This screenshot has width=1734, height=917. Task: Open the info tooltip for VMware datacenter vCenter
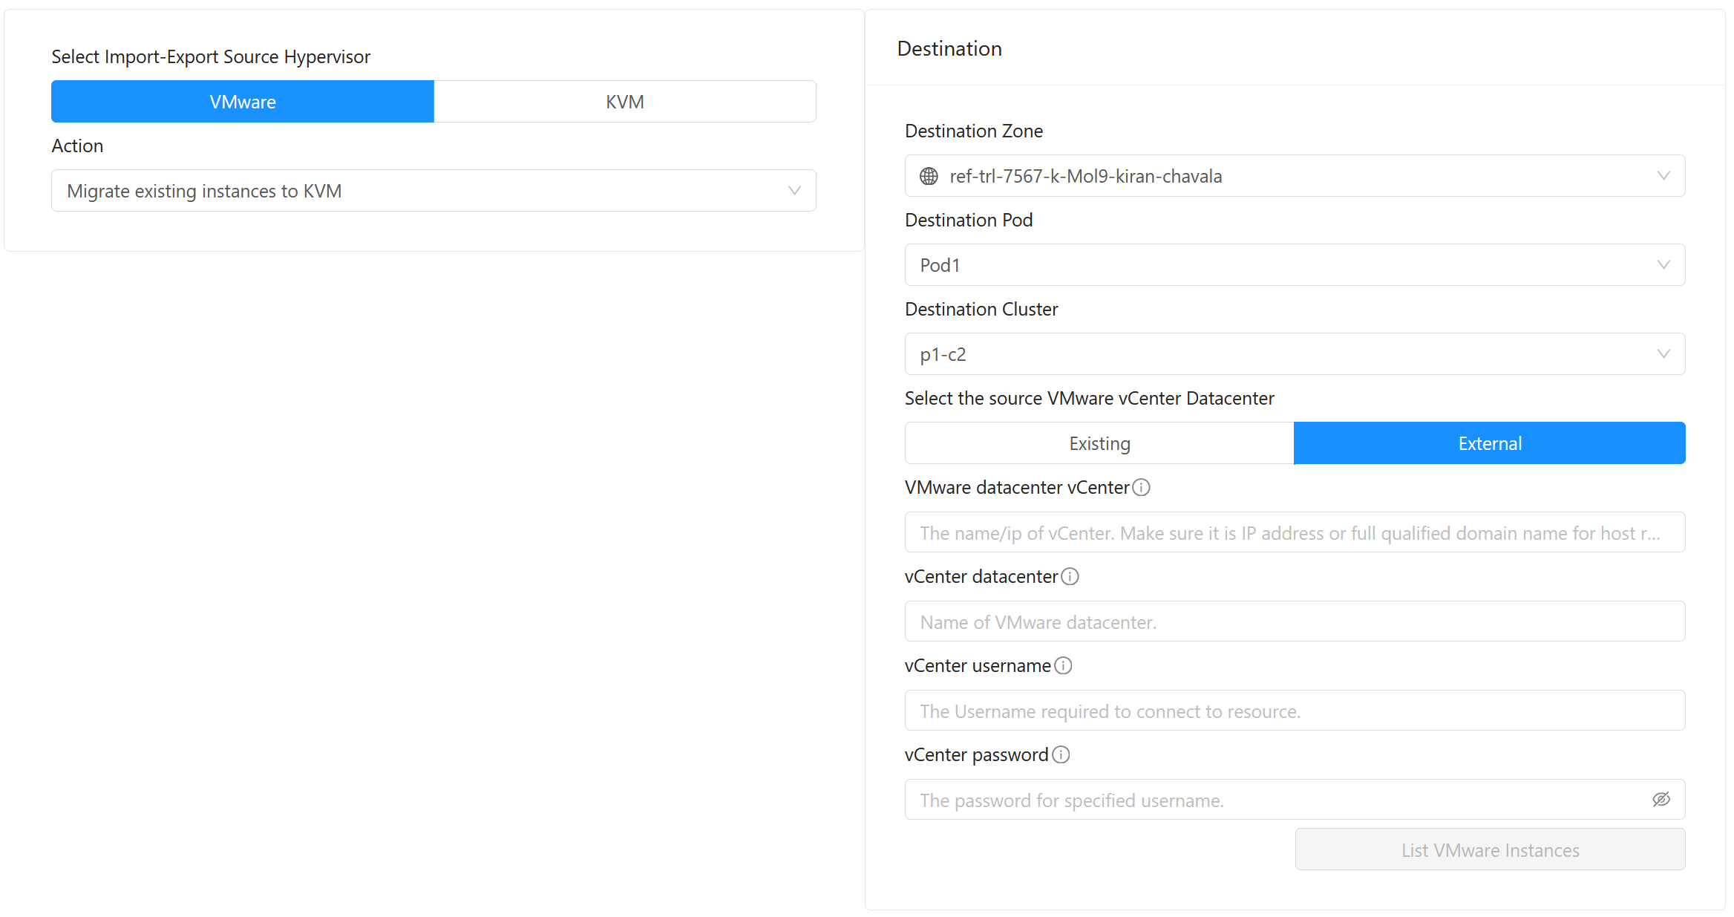coord(1141,487)
